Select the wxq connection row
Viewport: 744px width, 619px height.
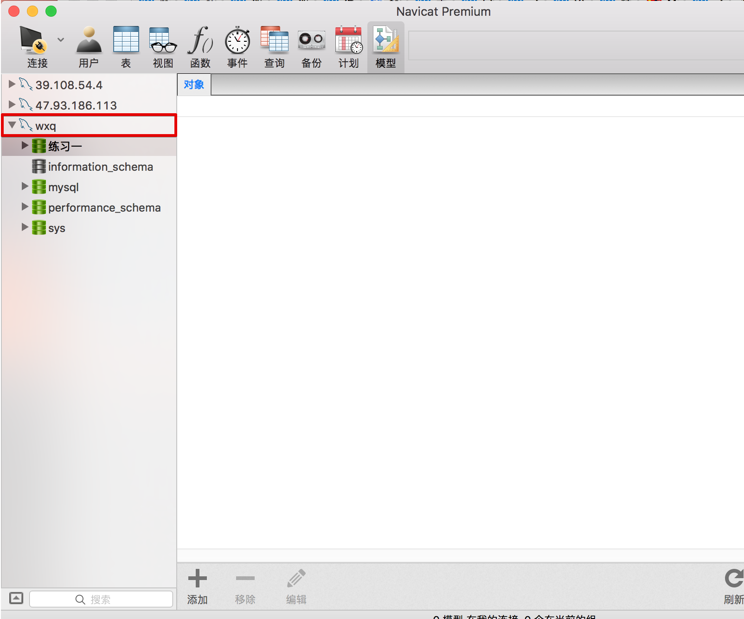89,126
